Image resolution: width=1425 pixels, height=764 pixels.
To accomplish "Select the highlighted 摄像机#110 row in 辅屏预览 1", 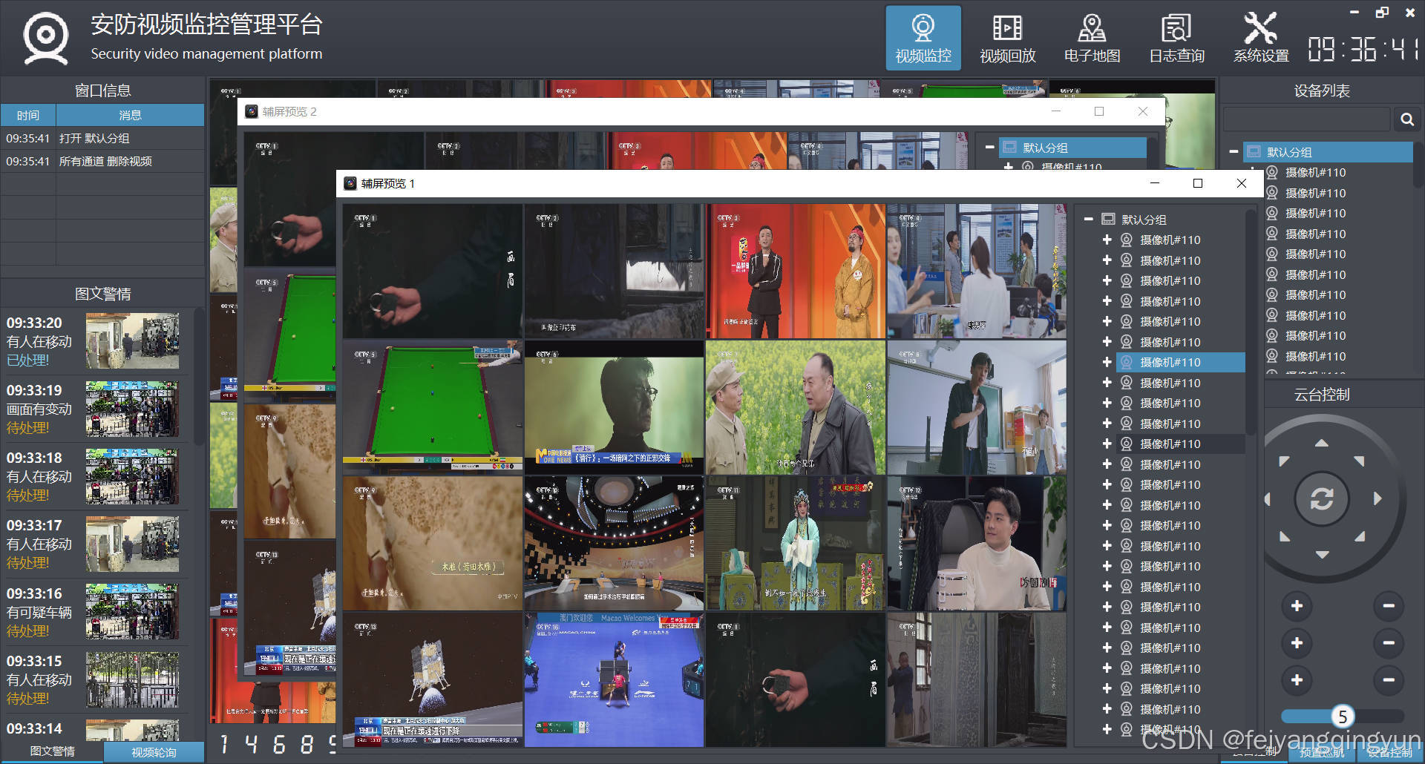I will coord(1180,362).
